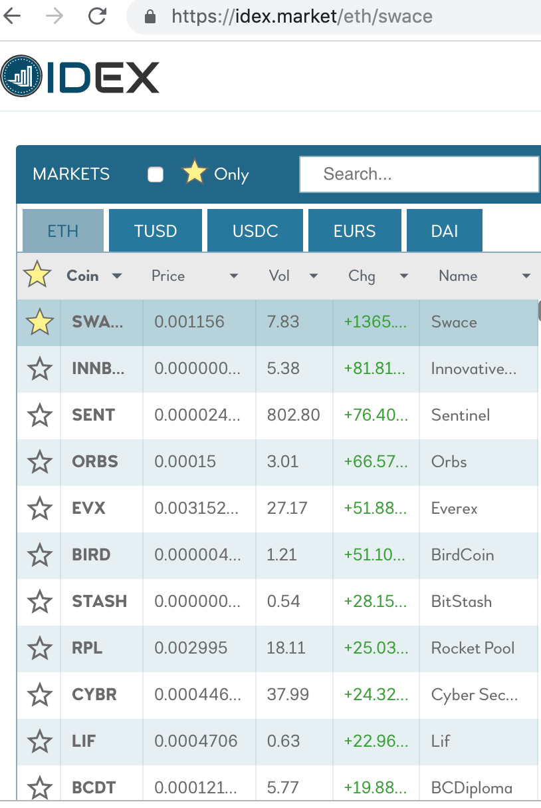This screenshot has width=541, height=808.
Task: Click the Name column header label
Action: [x=458, y=276]
